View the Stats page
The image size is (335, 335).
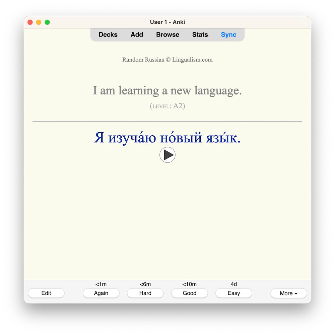click(200, 35)
